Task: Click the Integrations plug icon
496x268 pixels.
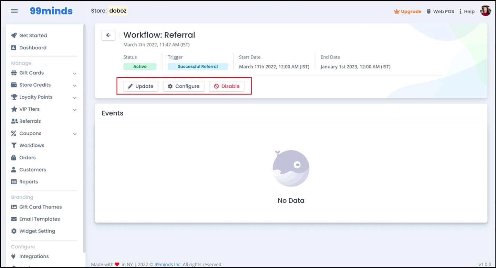Action: click(14, 256)
